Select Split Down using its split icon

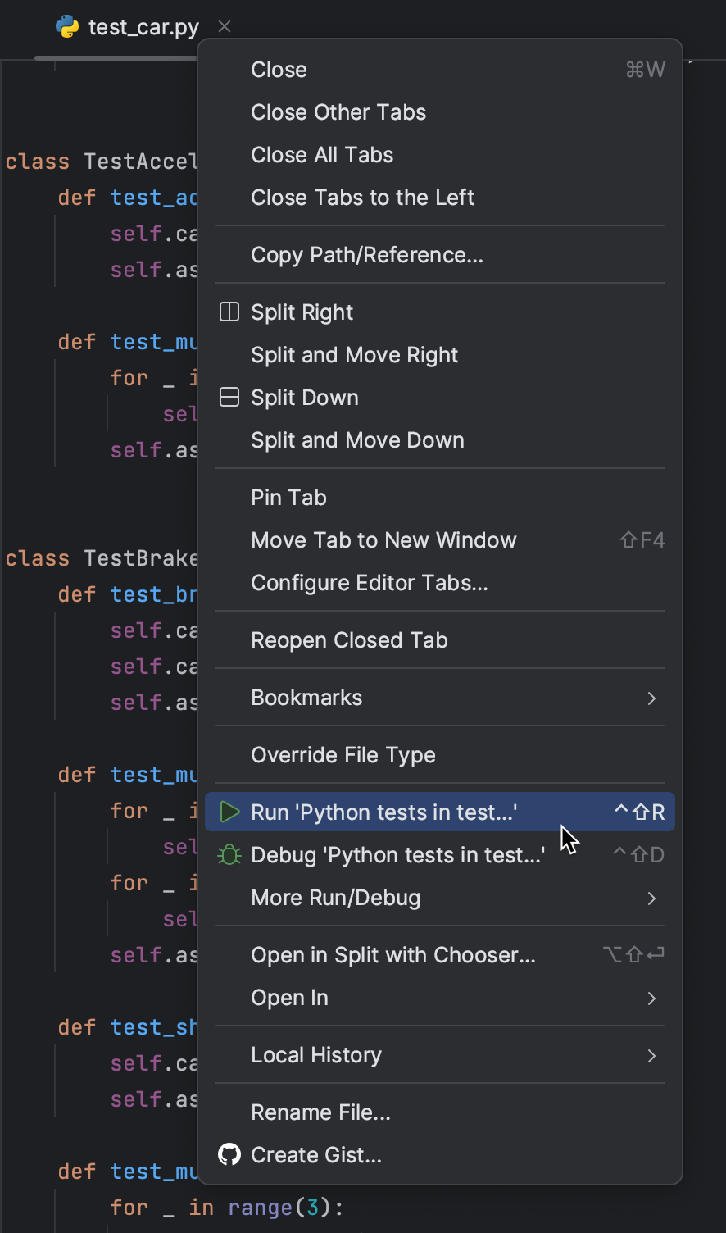[x=229, y=397]
